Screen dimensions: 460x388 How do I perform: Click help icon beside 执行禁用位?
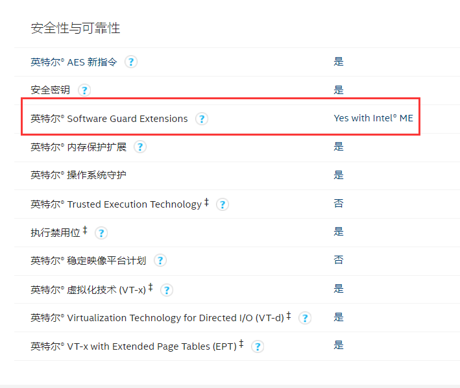tap(101, 233)
